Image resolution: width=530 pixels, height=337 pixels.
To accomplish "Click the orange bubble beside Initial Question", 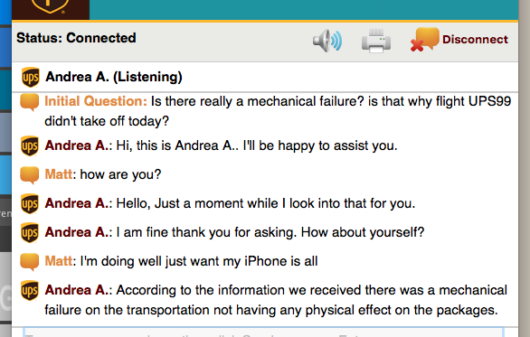I will pos(30,102).
